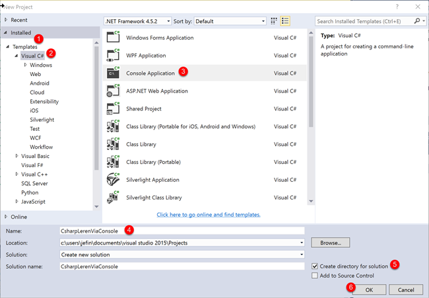The image size is (429, 298).
Task: Click the Cancel button
Action: (406, 290)
